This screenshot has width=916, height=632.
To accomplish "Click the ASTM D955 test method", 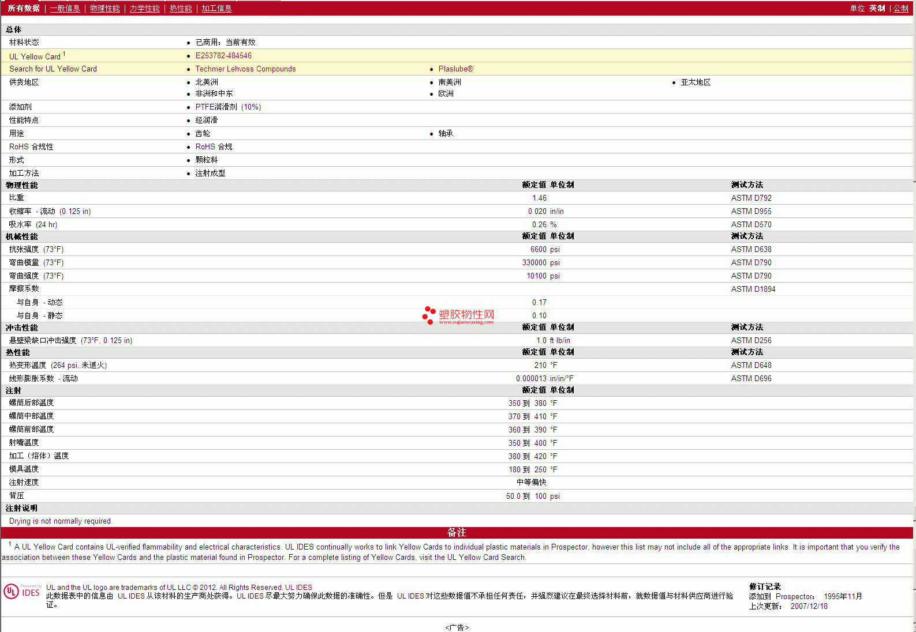I will click(x=751, y=211).
